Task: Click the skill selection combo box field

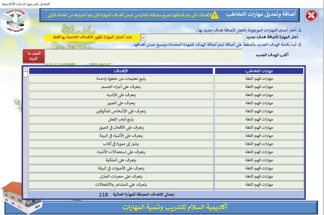Action: 191,38
